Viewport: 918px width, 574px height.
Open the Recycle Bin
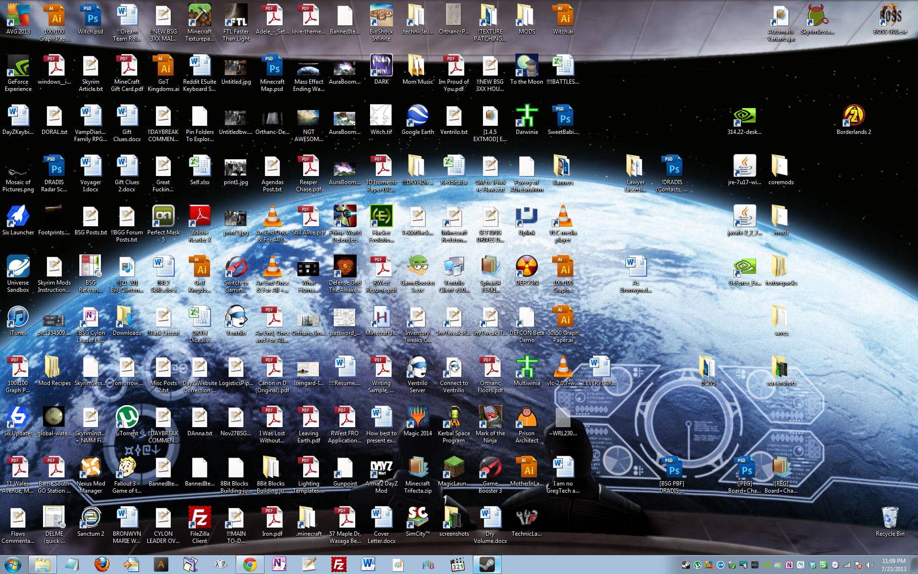coord(890,521)
